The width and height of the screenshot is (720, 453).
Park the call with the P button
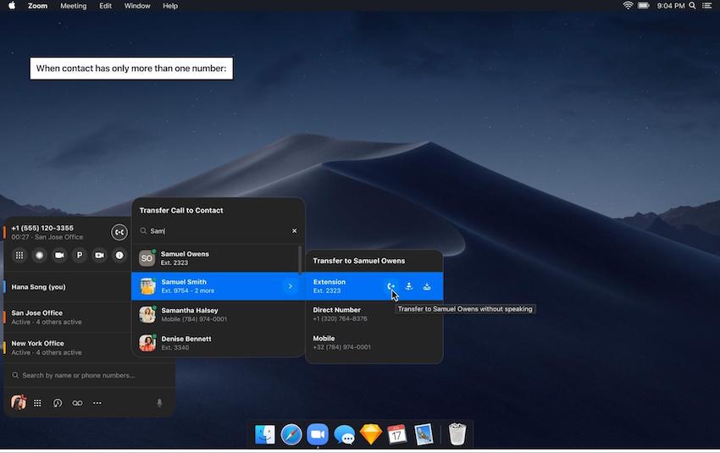[80, 255]
